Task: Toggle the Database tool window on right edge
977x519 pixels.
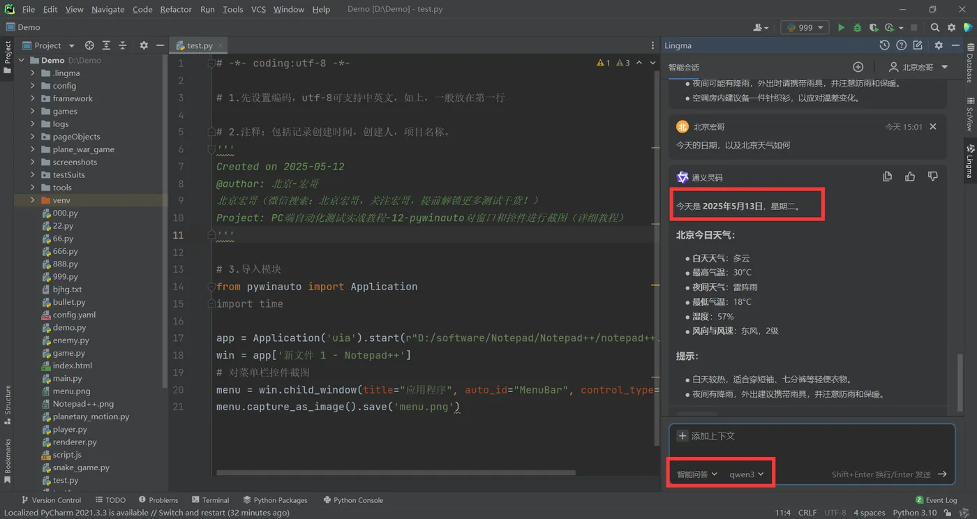Action: [969, 64]
